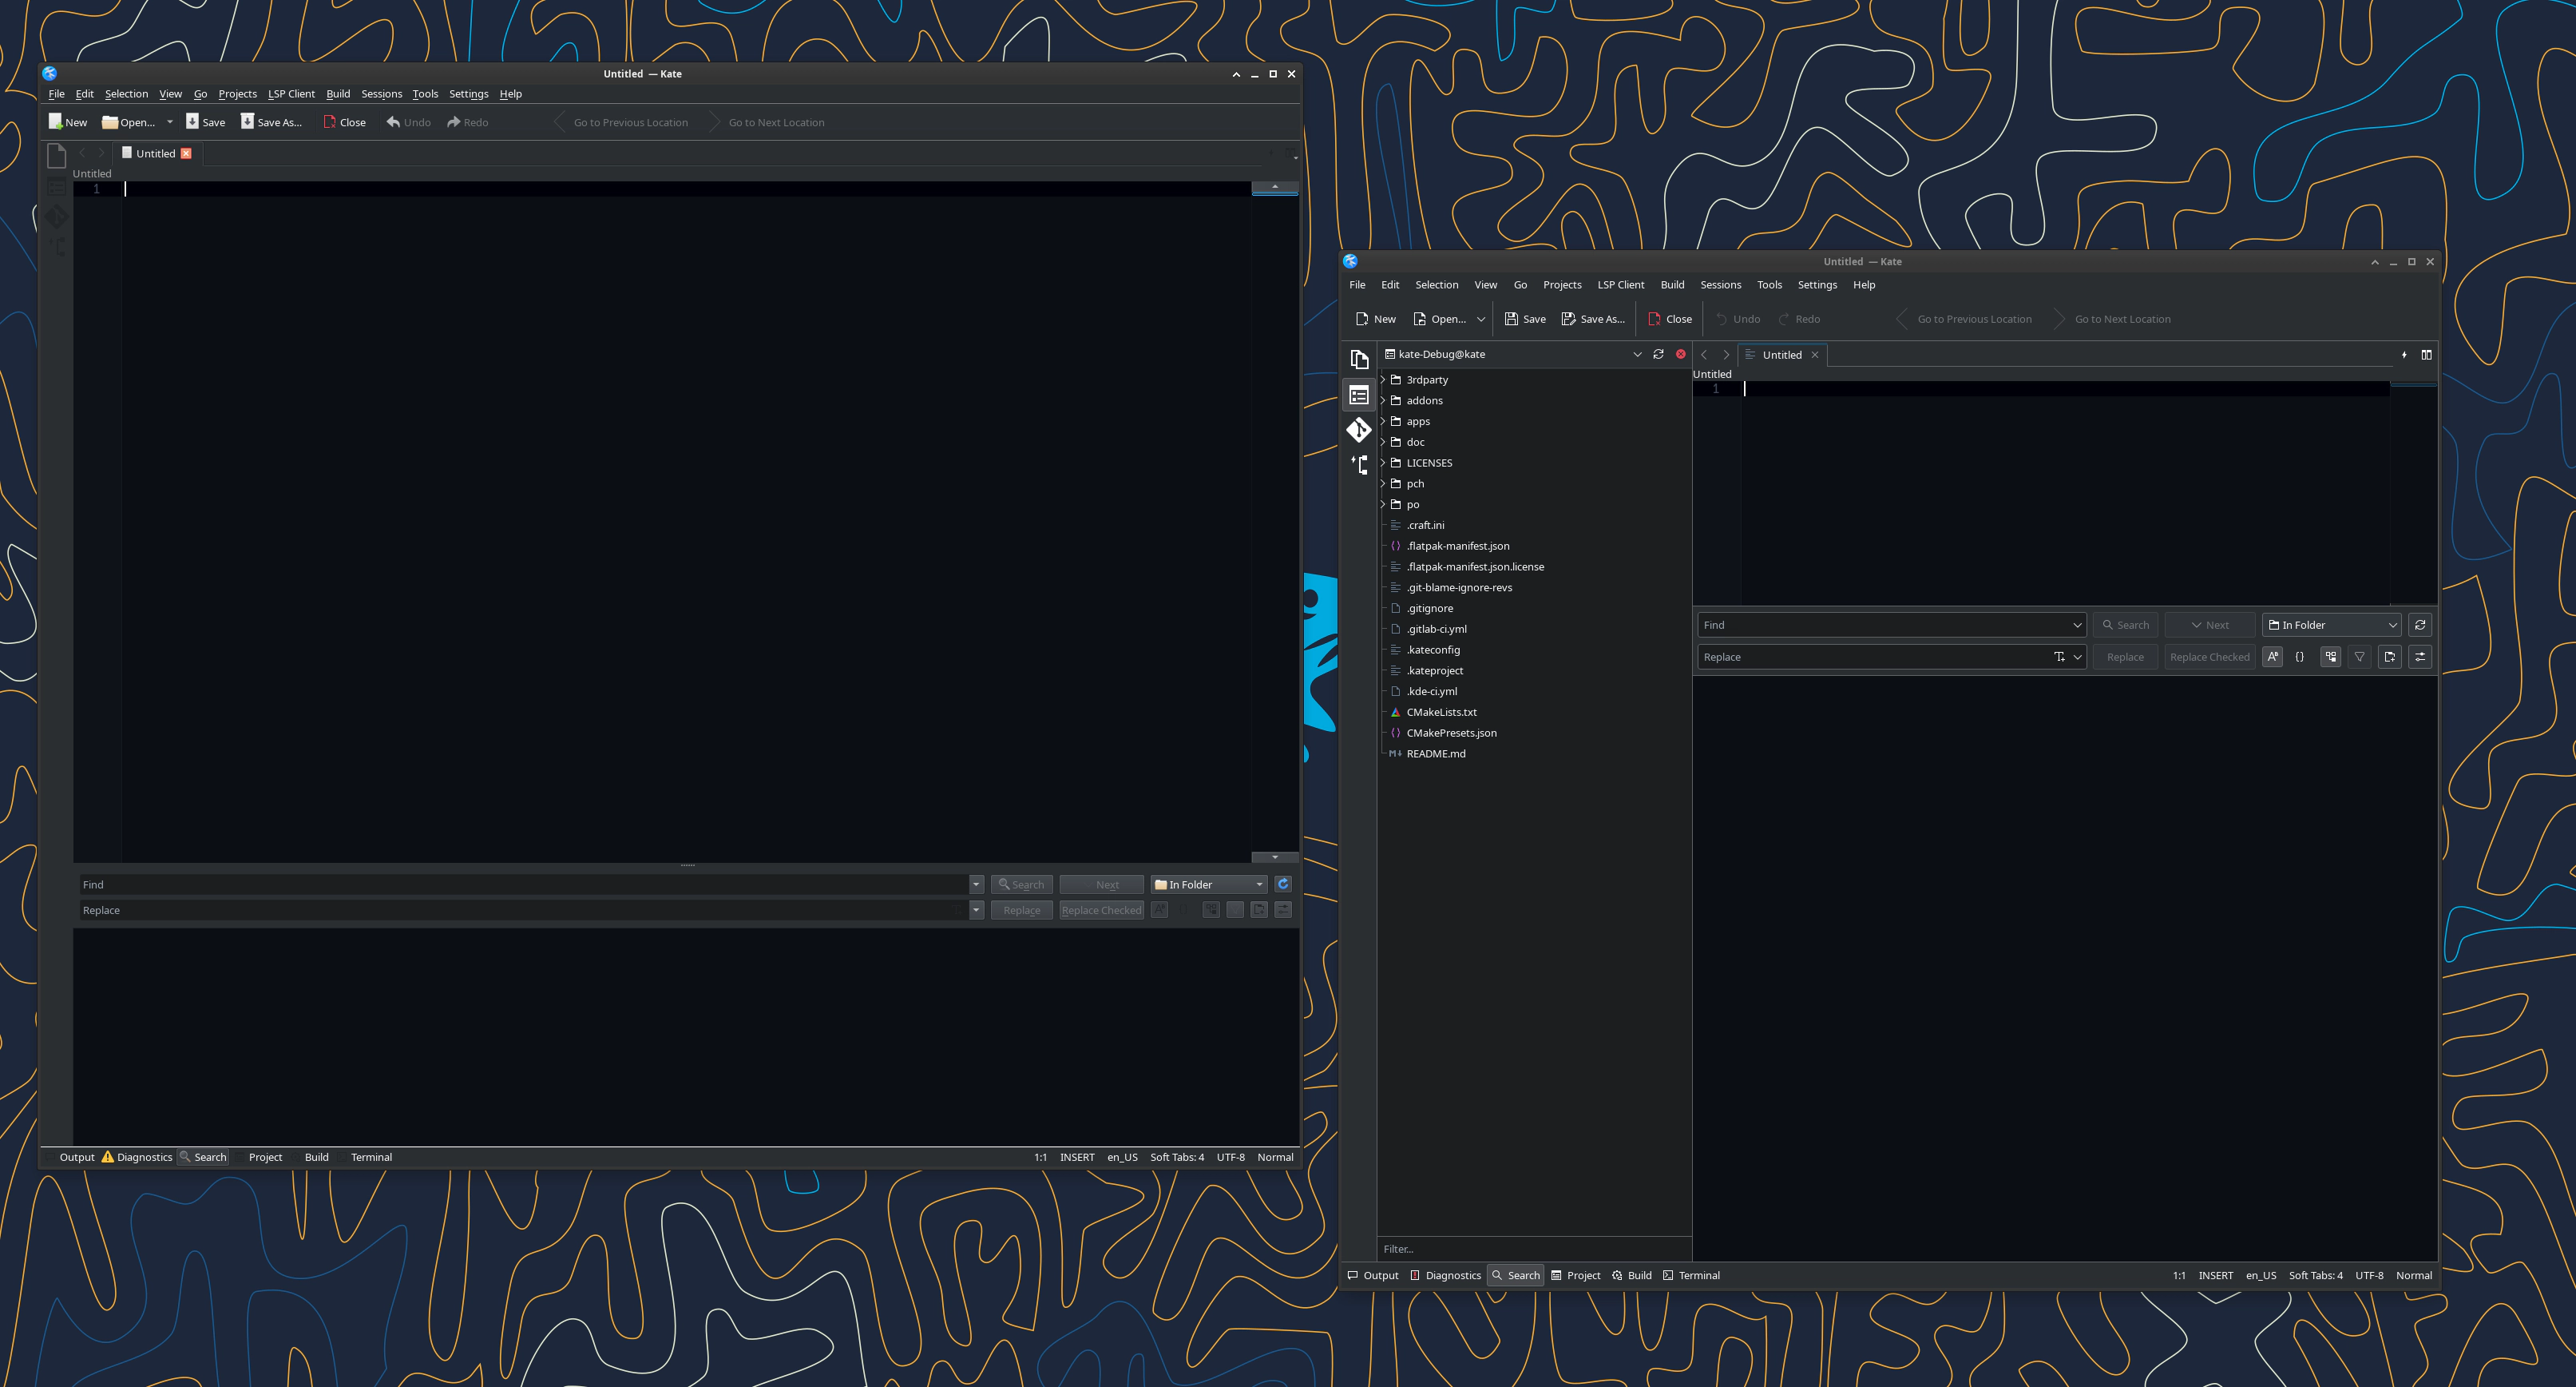
Task: Click project Filter field in right window
Action: pos(1533,1249)
